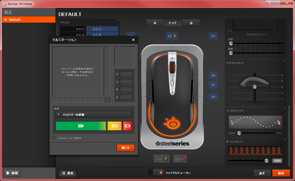Adjust the lift distance vertical slider knob
295x181 pixels.
pos(255,87)
